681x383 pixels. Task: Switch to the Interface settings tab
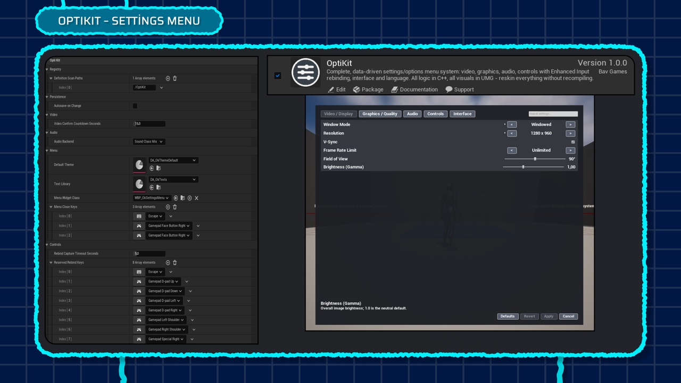pyautogui.click(x=462, y=114)
